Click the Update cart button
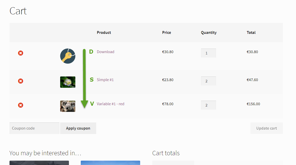The height and width of the screenshot is (165, 296). 266,128
